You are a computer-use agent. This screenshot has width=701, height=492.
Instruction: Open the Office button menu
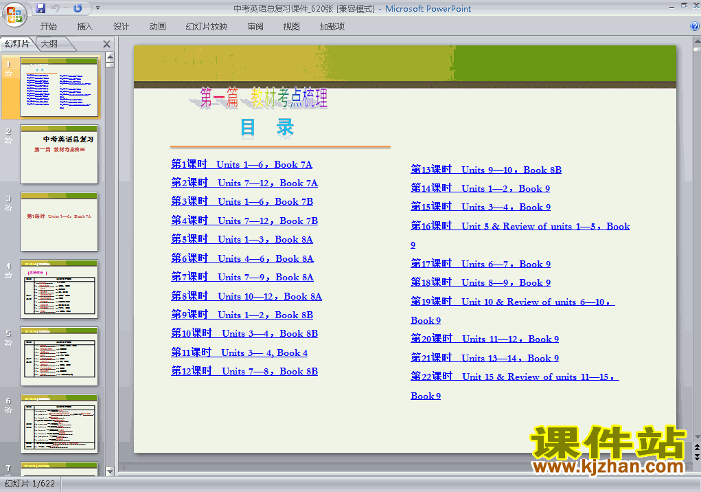(14, 14)
